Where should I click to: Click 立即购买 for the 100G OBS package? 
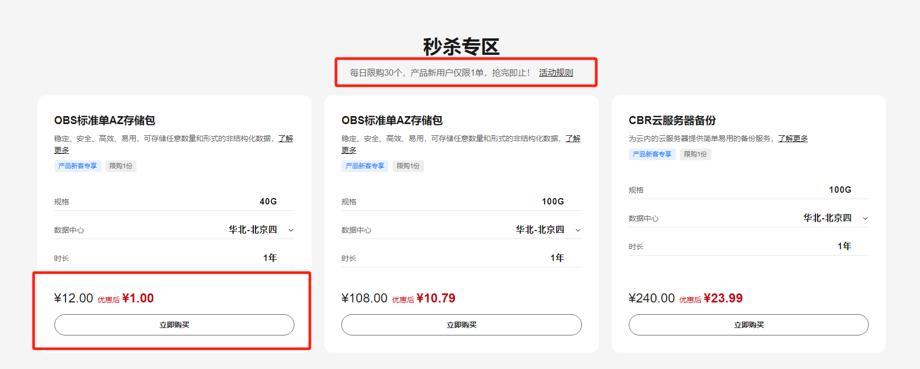(x=461, y=325)
